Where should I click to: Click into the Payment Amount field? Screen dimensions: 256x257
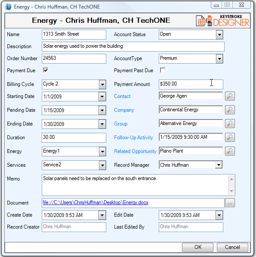pos(191,84)
